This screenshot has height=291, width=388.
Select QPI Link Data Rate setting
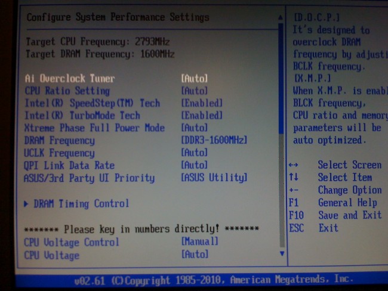69,165
